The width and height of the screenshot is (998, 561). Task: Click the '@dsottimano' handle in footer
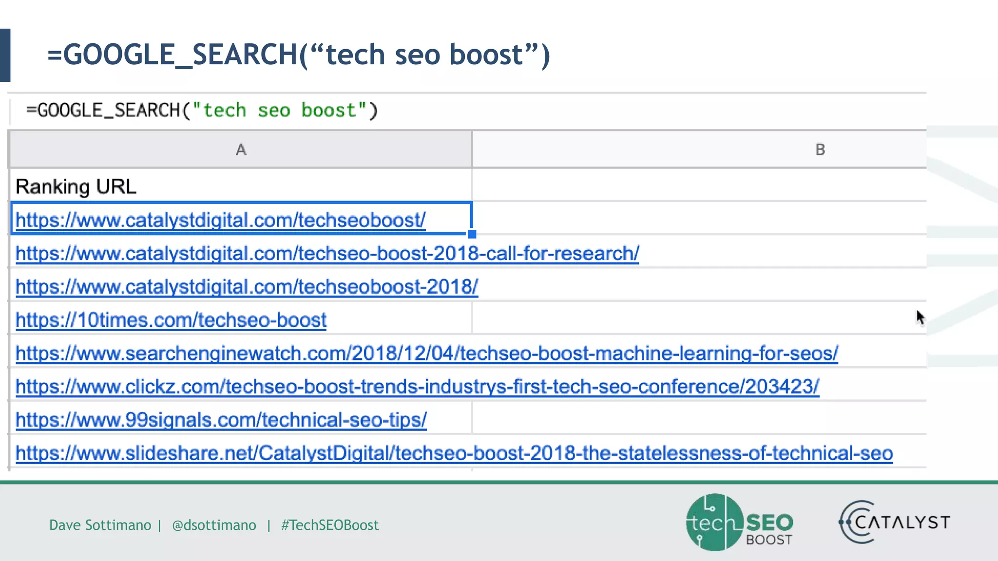(214, 525)
